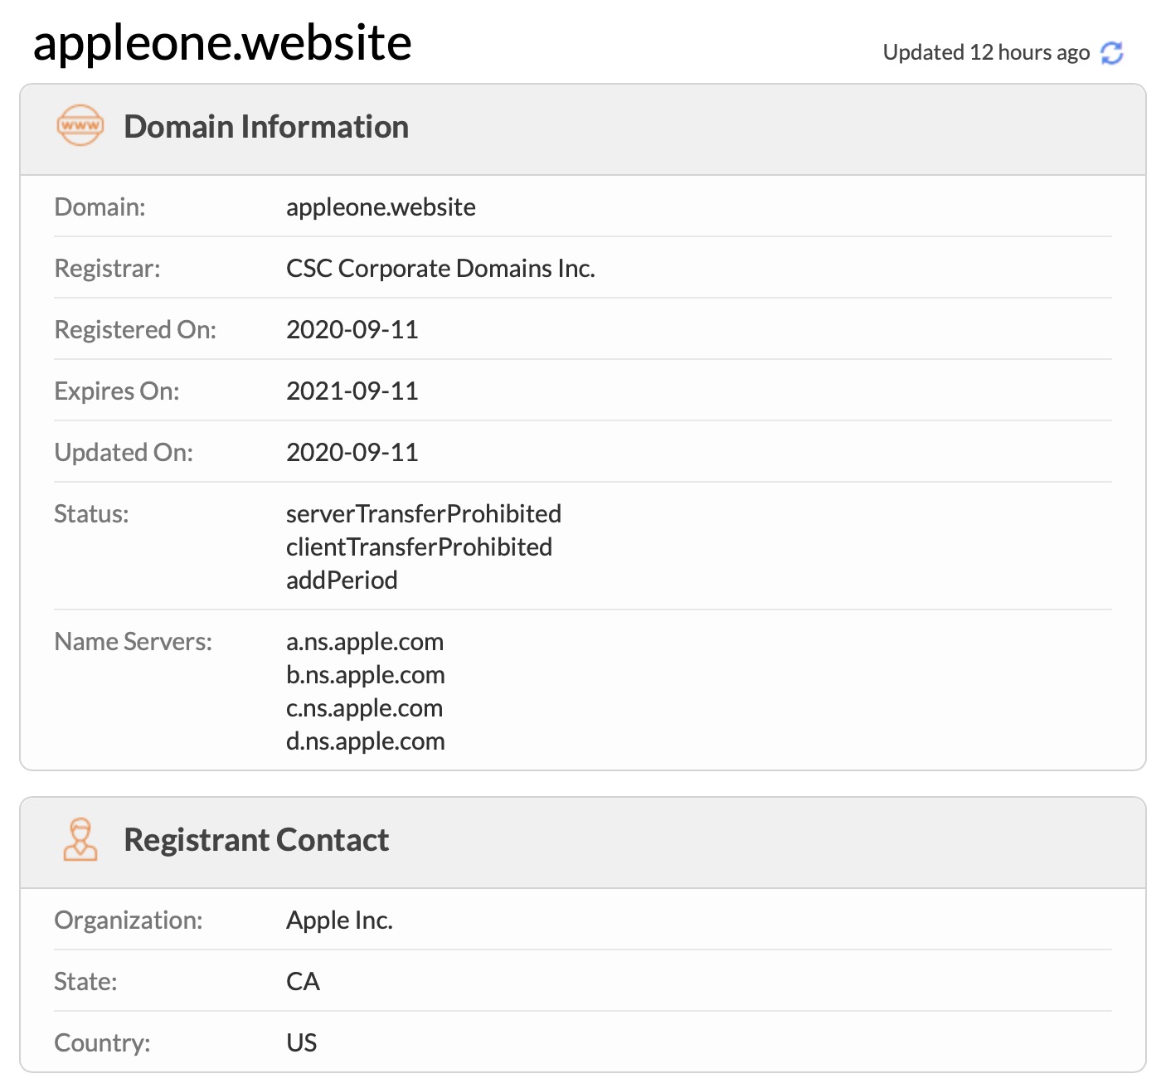Image resolution: width=1161 pixels, height=1088 pixels.
Task: Click the Status: label
Action: pyautogui.click(x=91, y=513)
